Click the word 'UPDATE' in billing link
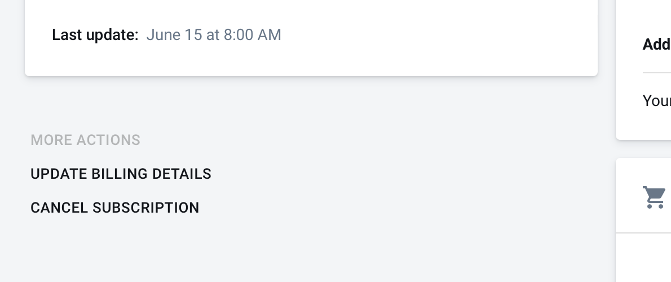 [x=59, y=174]
